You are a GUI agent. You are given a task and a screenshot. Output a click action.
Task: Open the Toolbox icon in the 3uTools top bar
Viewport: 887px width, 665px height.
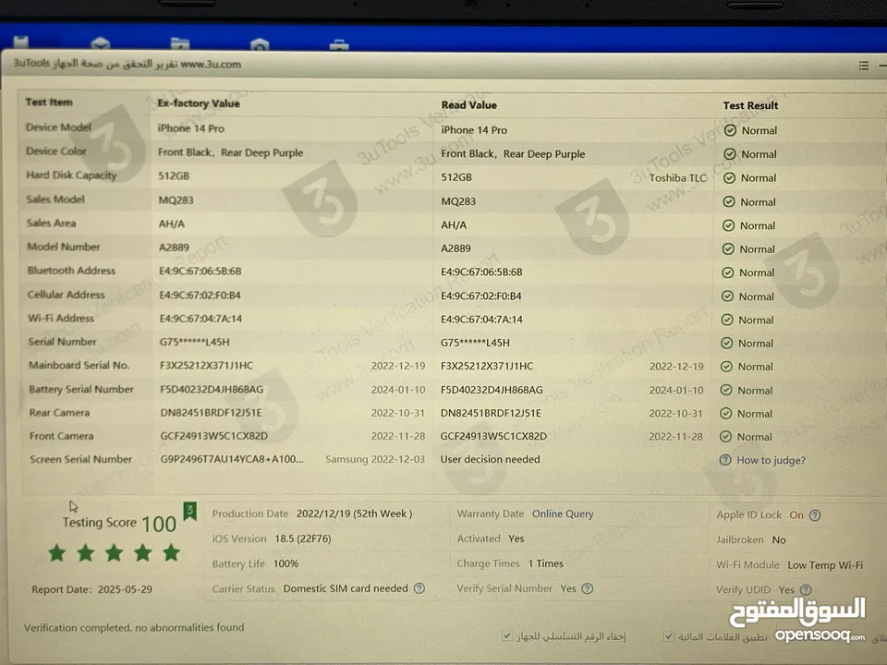coord(339,44)
